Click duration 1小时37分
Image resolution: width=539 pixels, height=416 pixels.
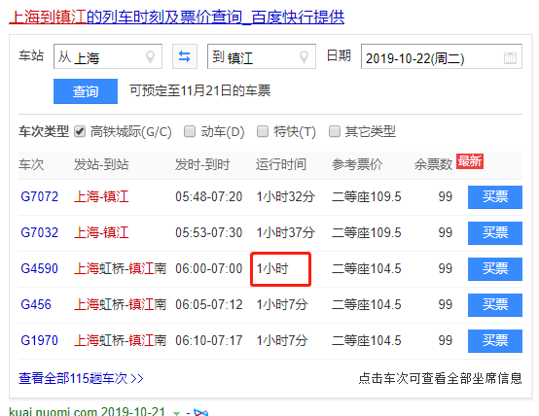click(x=286, y=232)
